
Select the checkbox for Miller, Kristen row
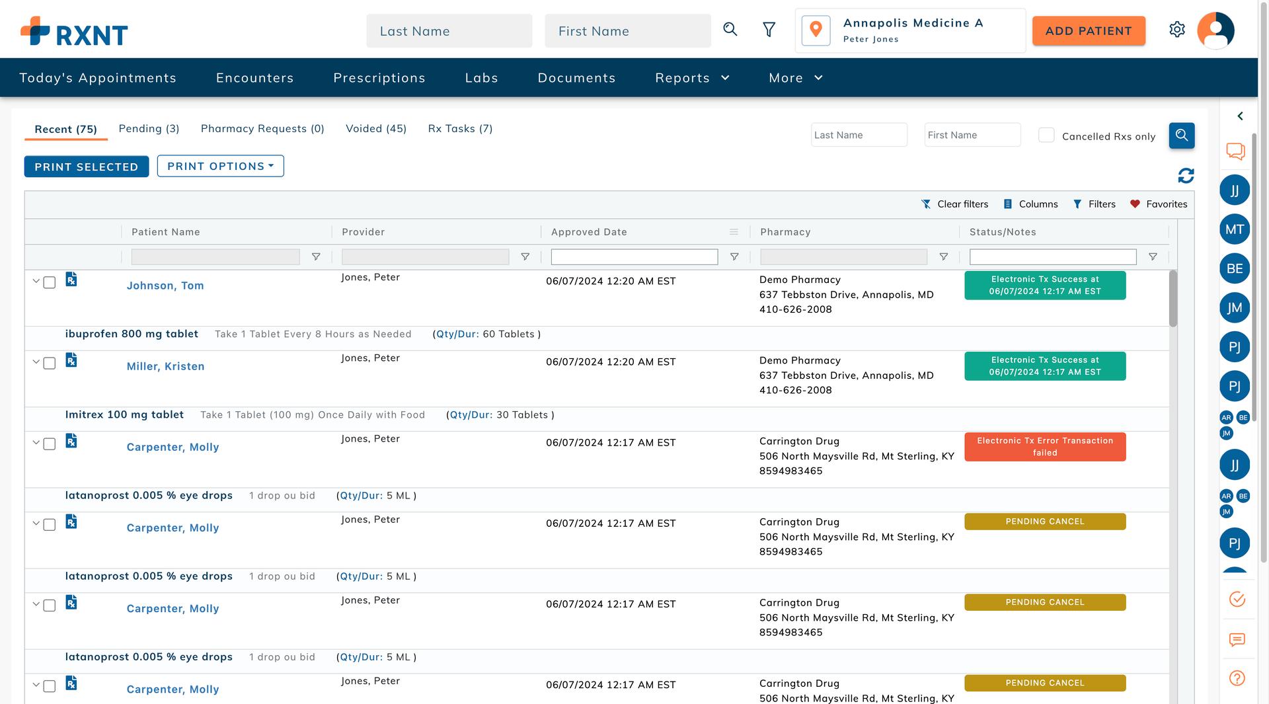(x=50, y=364)
